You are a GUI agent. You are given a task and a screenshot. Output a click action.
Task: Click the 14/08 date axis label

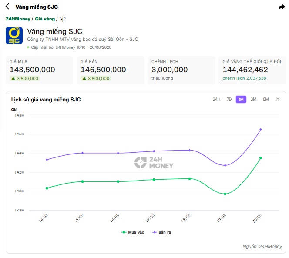44,218
